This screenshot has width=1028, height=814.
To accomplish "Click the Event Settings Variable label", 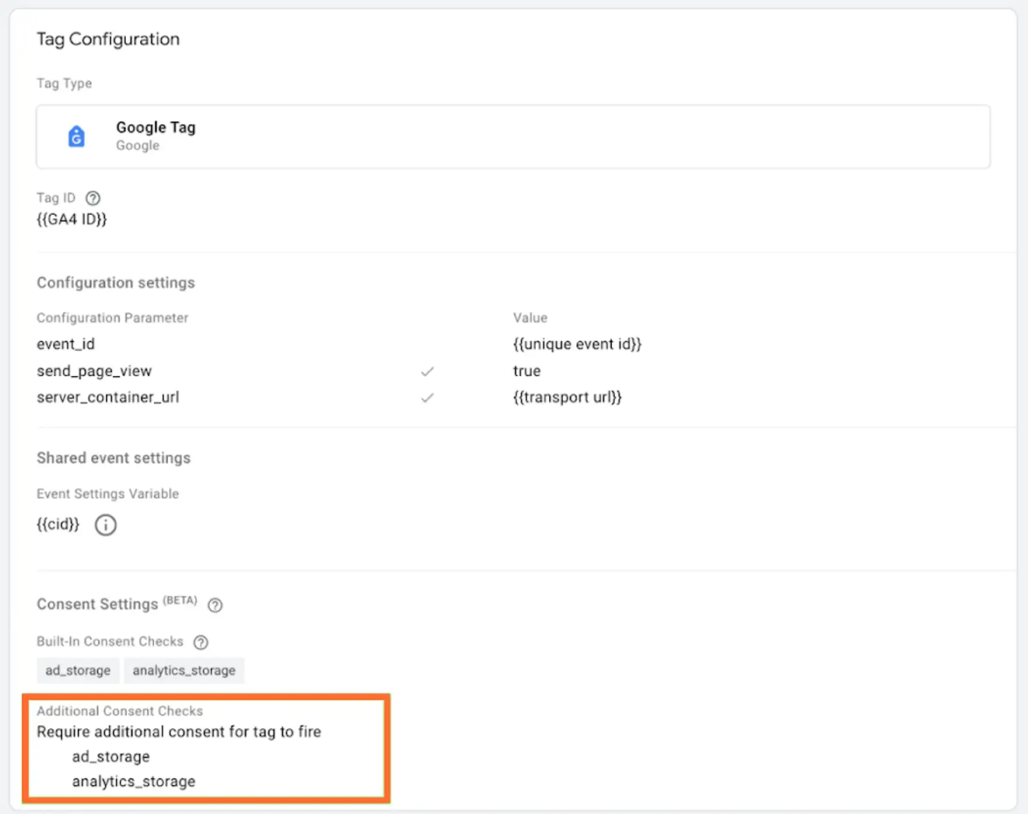I will tap(108, 494).
